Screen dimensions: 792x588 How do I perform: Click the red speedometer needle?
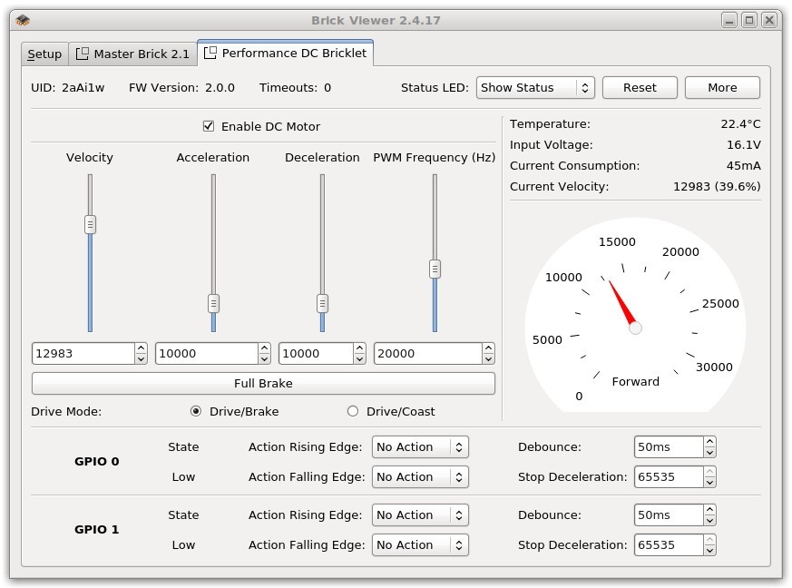[621, 303]
